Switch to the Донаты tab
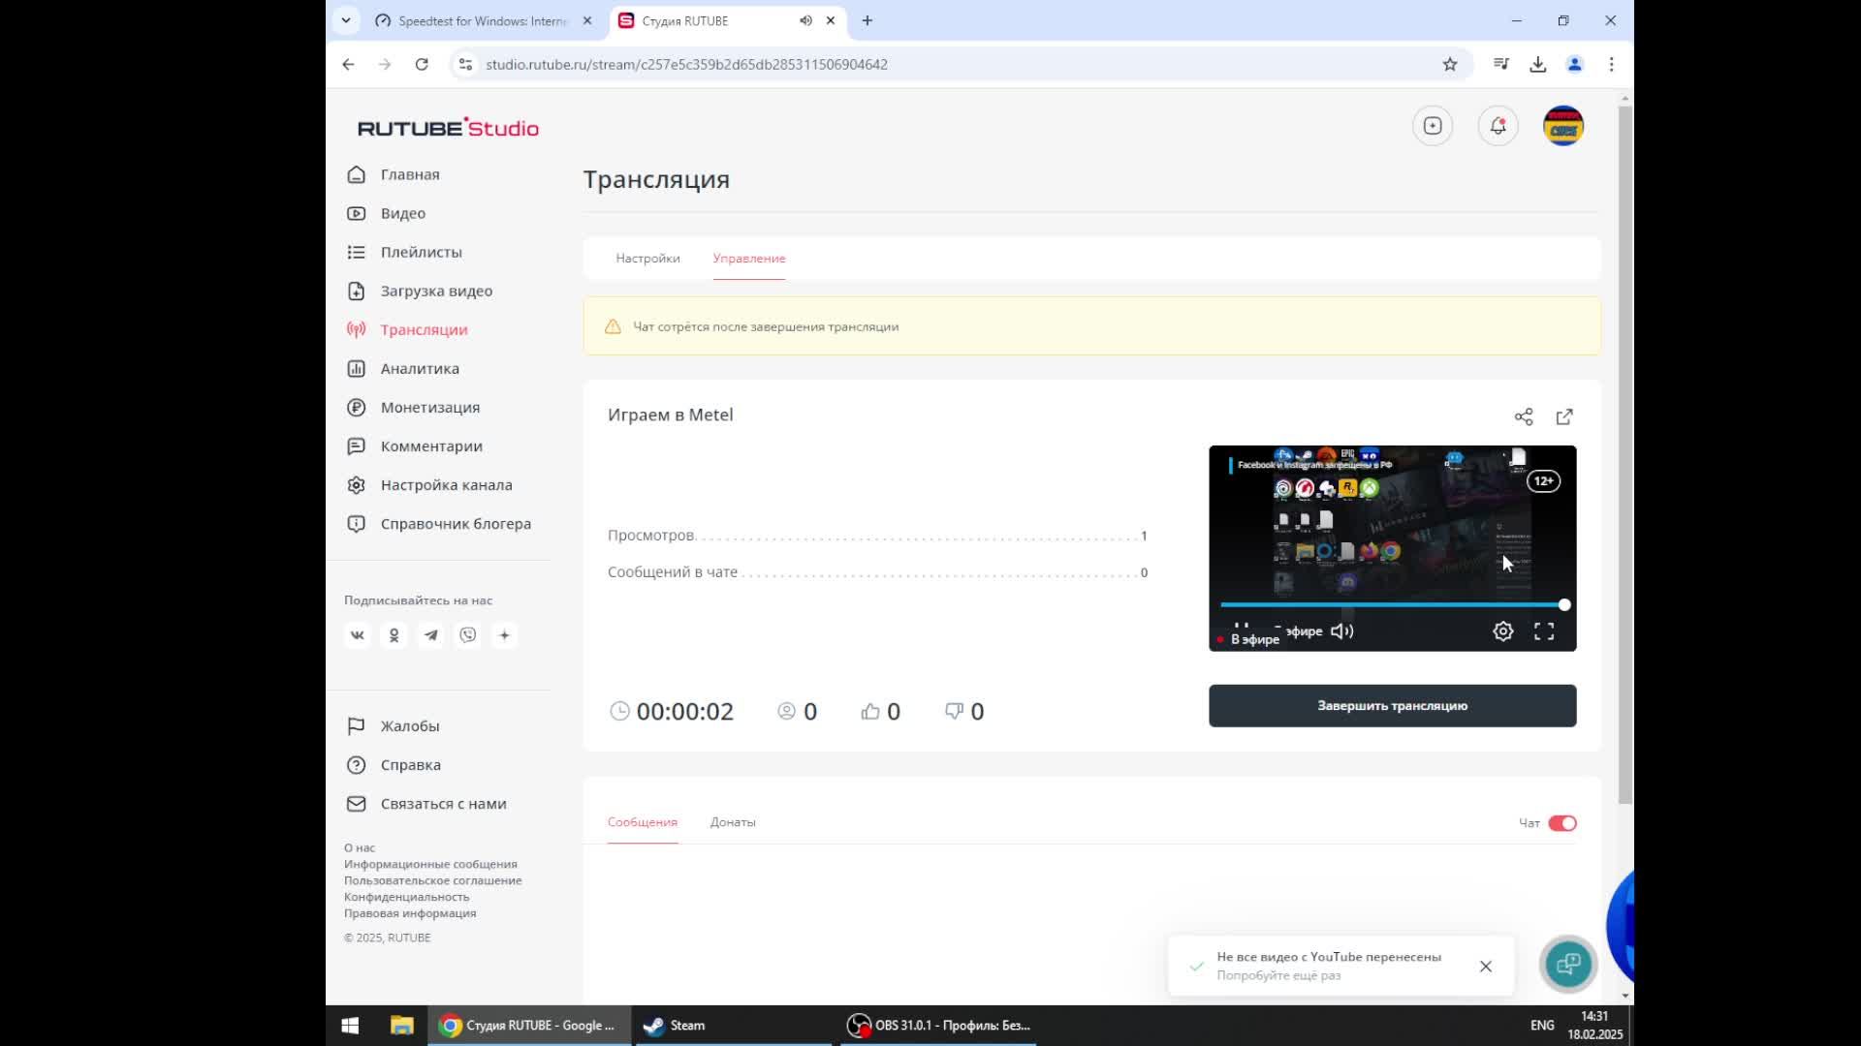The height and width of the screenshot is (1046, 1861). pos(733,822)
